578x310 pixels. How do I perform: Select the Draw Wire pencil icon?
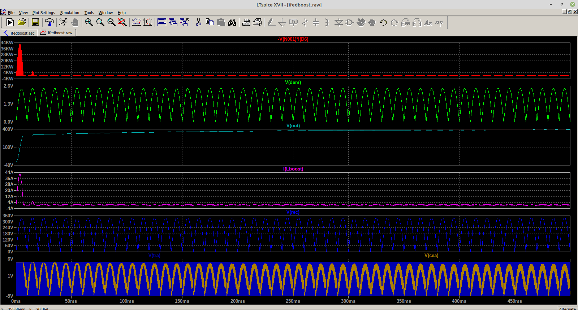(x=271, y=22)
